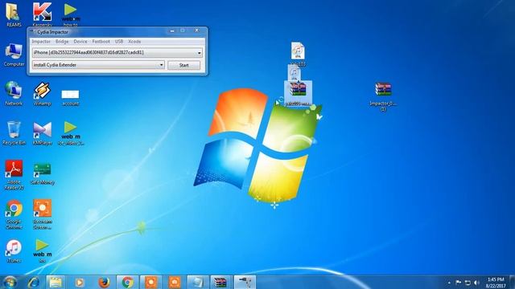This screenshot has height=289, width=515.
Task: Select the Winamp desktop shortcut
Action: [42, 94]
